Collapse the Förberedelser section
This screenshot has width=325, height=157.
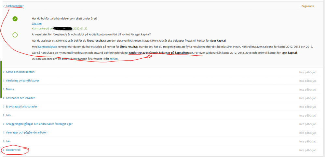15,6
